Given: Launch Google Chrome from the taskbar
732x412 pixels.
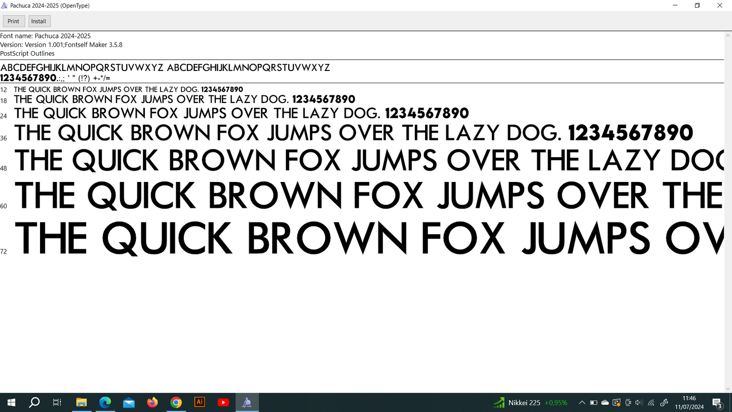Looking at the screenshot, I should coord(176,402).
